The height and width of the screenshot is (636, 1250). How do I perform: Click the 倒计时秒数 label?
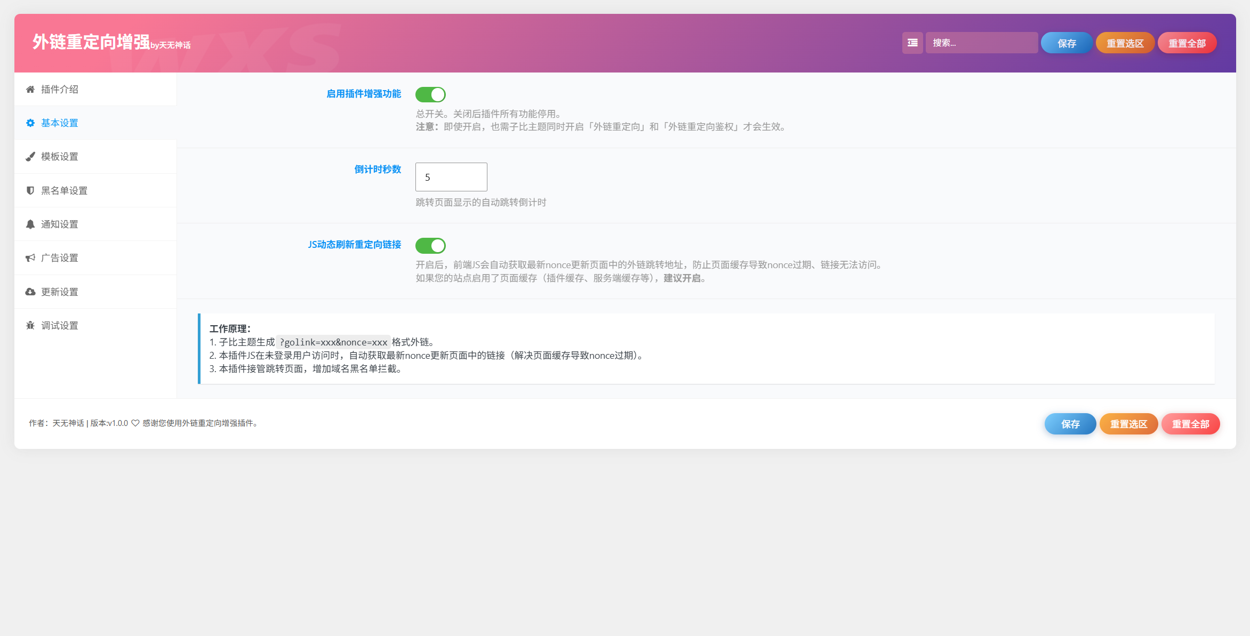378,170
